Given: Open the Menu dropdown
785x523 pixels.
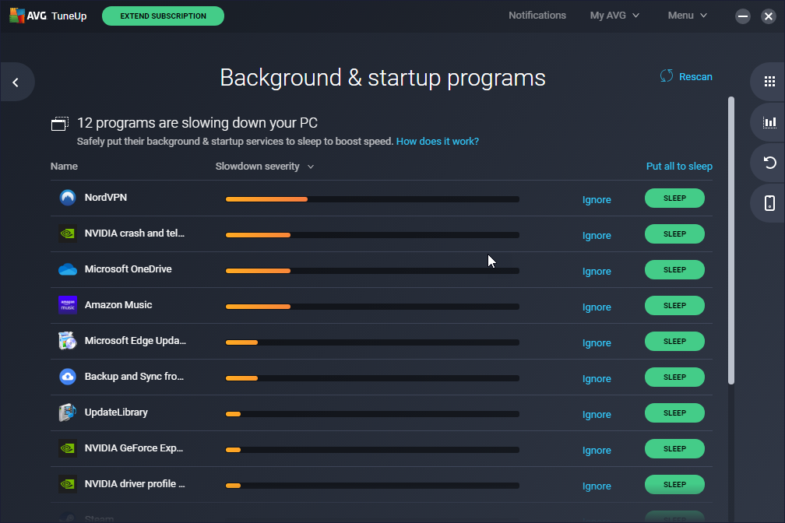Looking at the screenshot, I should tap(686, 15).
